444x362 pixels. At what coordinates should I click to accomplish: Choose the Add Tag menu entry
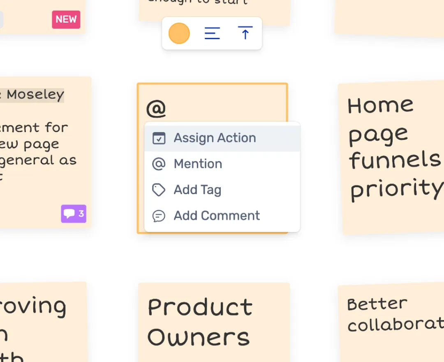197,190
